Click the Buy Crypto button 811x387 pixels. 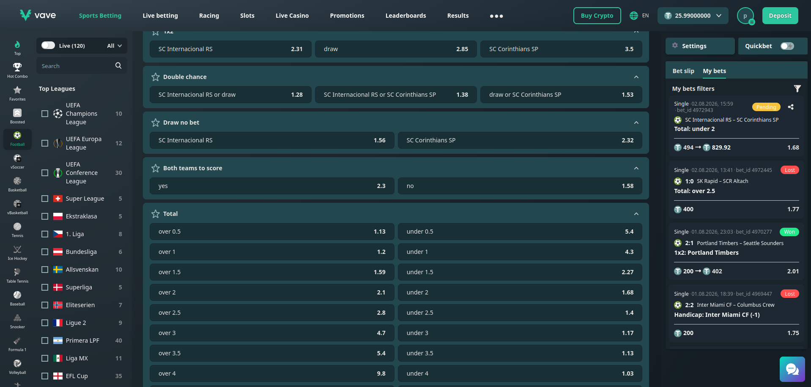(597, 16)
